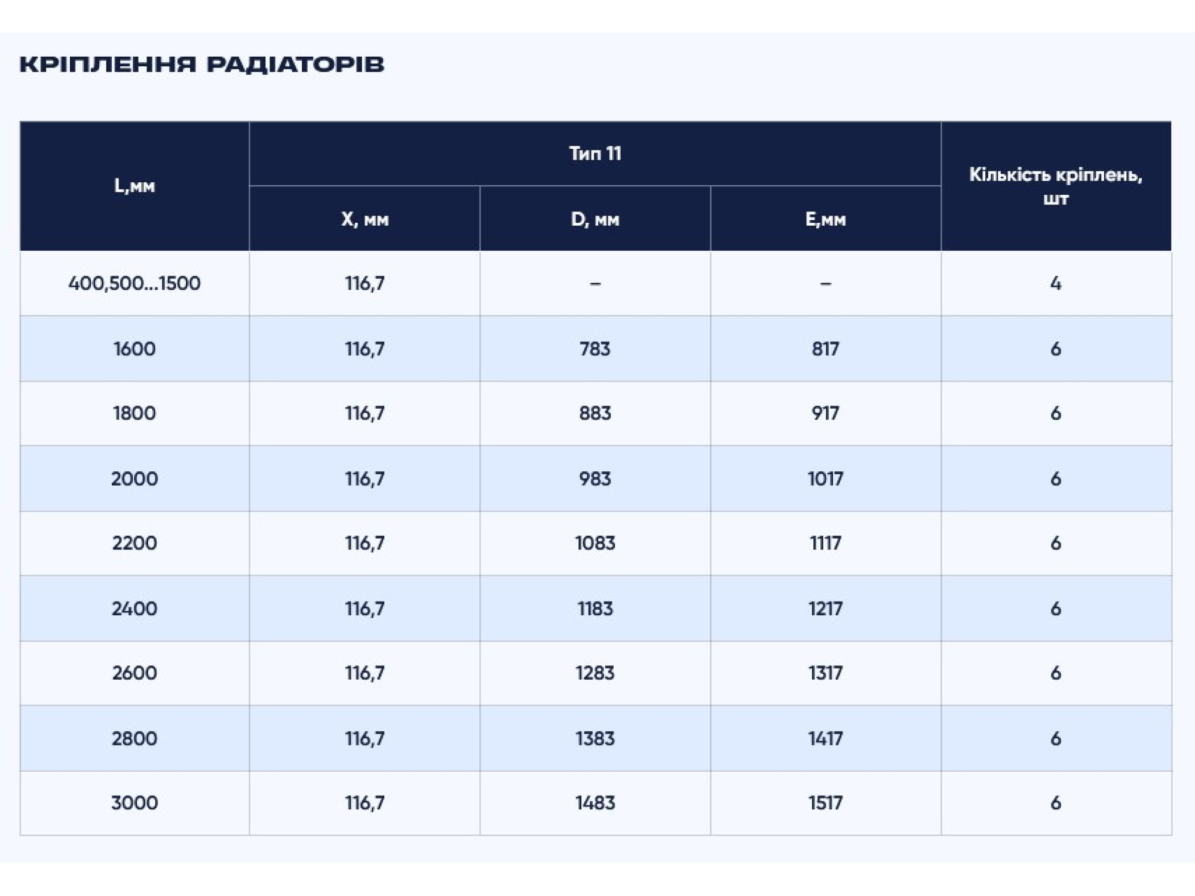
Task: Click the 'Кількість кріплень, шт' header
Action: pos(1056,186)
